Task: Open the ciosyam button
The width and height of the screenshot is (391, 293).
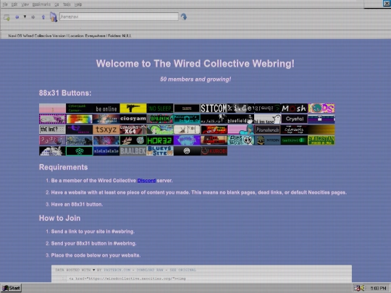Action: click(133, 119)
